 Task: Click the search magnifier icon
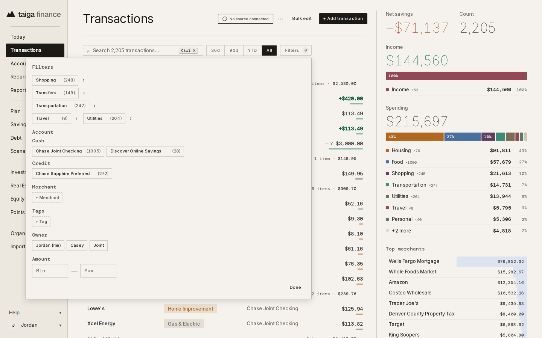(88, 51)
